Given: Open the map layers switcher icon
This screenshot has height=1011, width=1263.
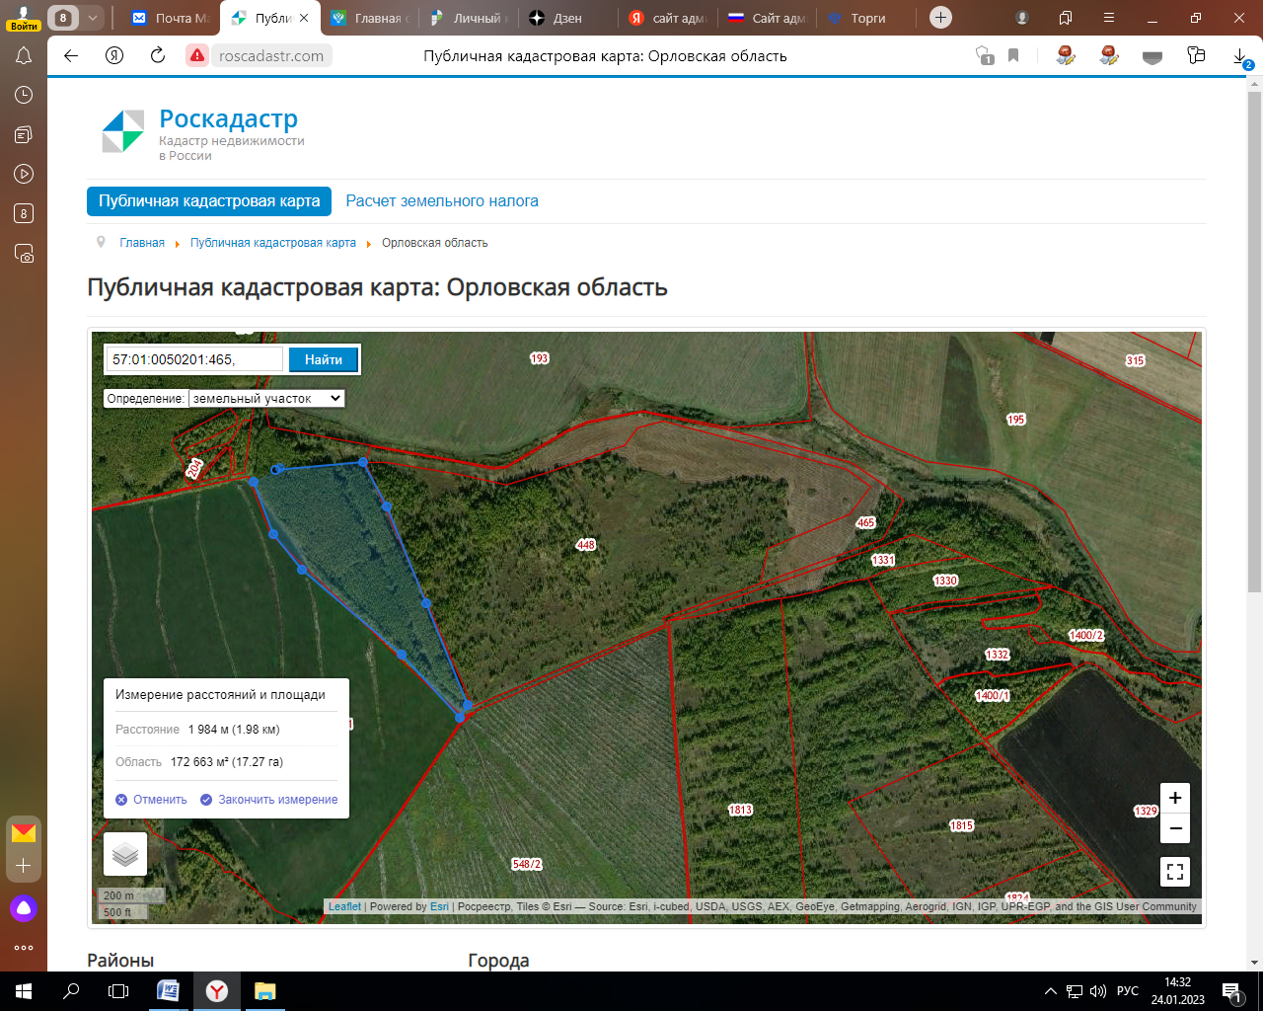Looking at the screenshot, I should click(x=125, y=854).
